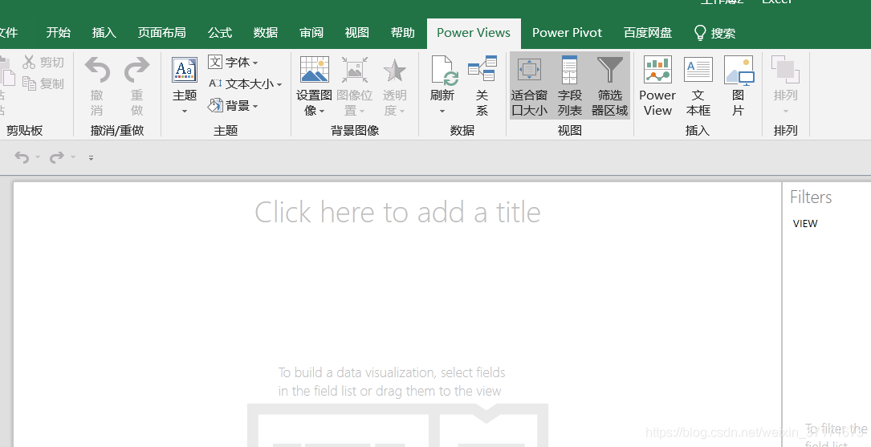Click quick access Undo arrow
Screen dimensions: 871x447
[x=22, y=158]
